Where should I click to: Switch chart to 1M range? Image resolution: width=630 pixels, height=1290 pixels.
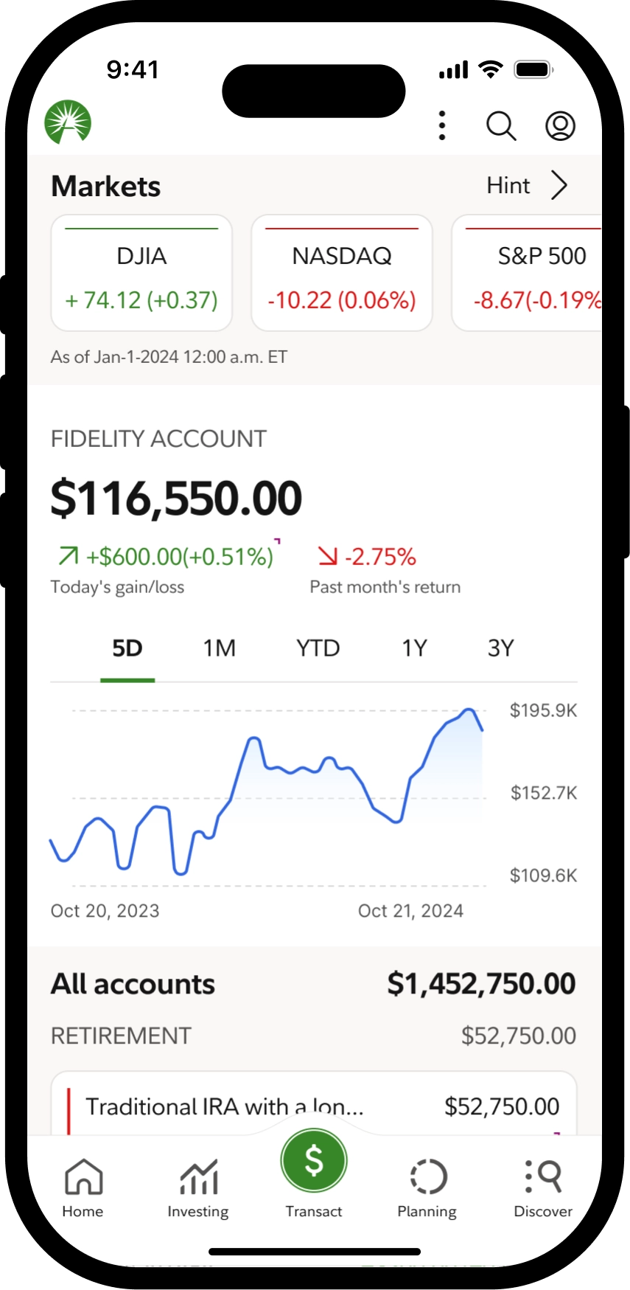pos(220,648)
